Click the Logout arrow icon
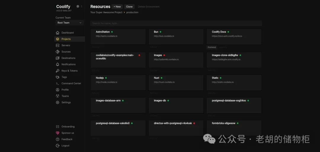This screenshot has width=320, height=152. click(57, 146)
